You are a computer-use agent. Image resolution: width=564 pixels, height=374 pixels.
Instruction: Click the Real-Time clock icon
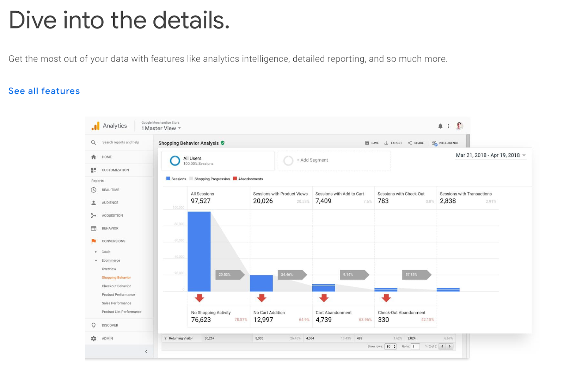[x=93, y=190]
